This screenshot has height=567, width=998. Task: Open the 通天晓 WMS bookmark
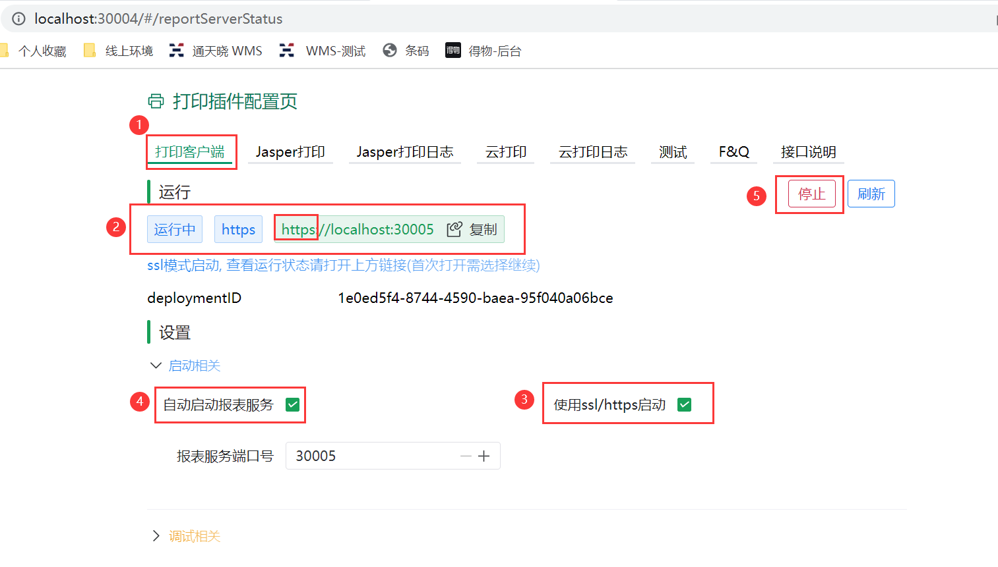click(x=216, y=51)
